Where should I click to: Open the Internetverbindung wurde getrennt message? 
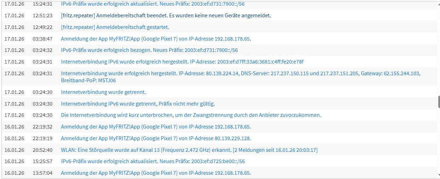pyautogui.click(x=103, y=92)
